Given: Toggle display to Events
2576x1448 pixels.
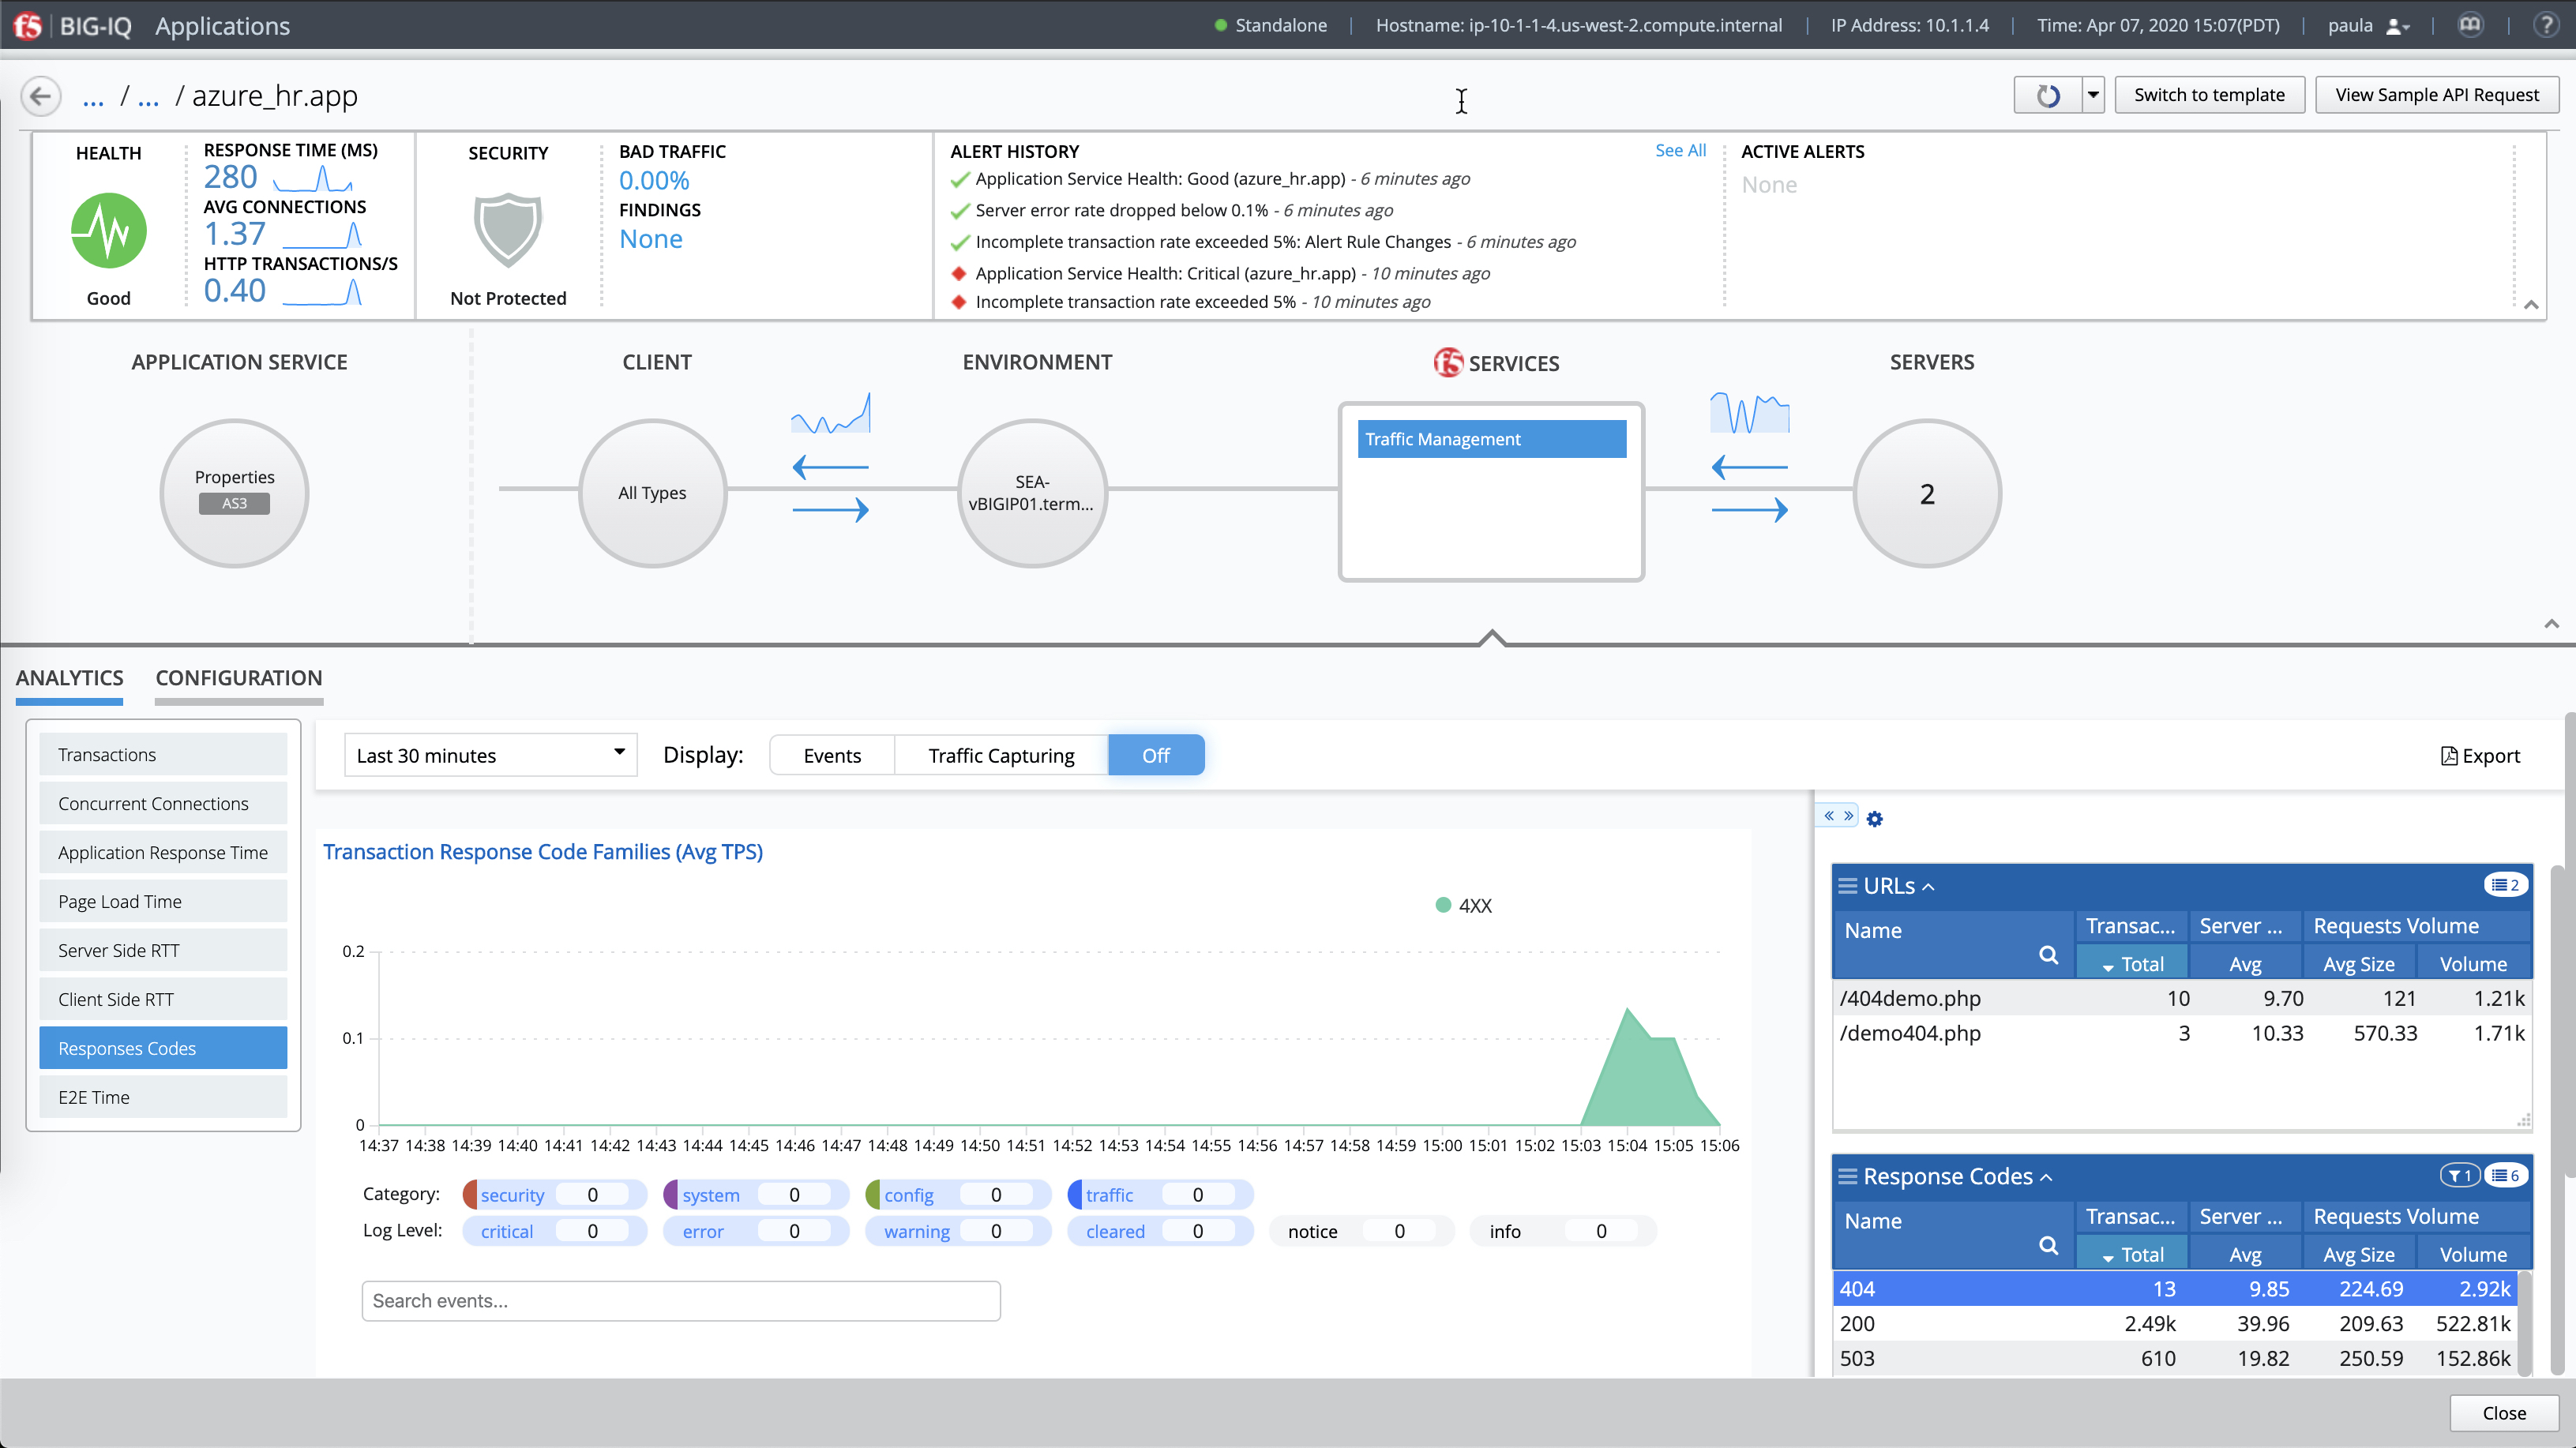Looking at the screenshot, I should pyautogui.click(x=832, y=756).
